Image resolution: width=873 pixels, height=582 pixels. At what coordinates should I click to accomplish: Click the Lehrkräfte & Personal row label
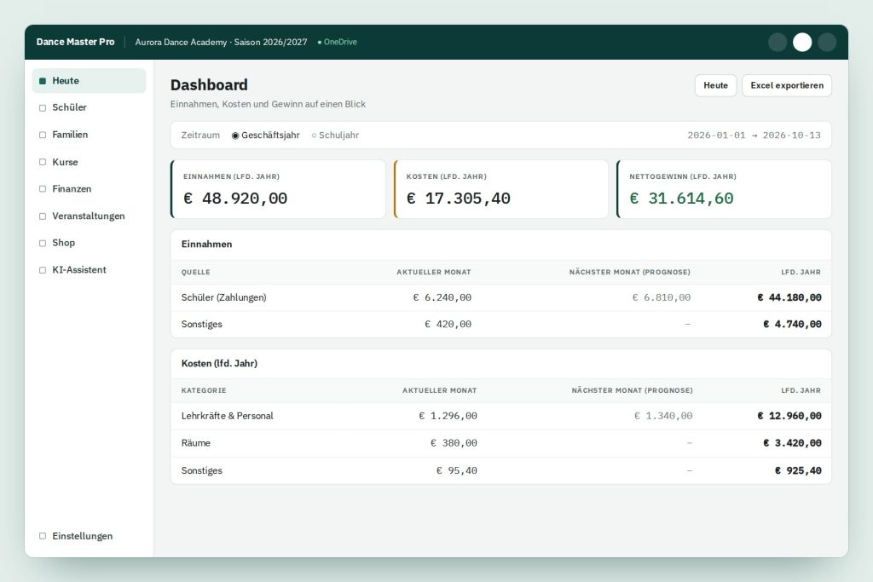click(227, 416)
